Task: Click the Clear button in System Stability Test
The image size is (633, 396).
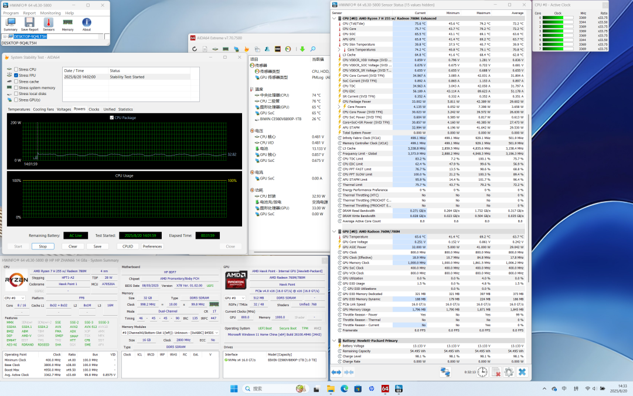Action: (x=73, y=246)
